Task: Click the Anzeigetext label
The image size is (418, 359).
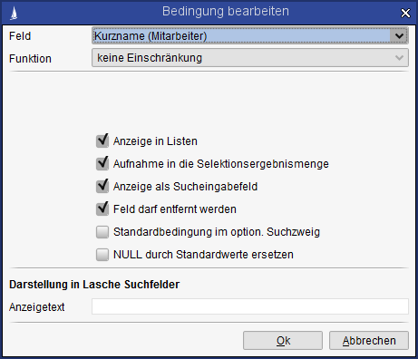Action: pos(37,307)
